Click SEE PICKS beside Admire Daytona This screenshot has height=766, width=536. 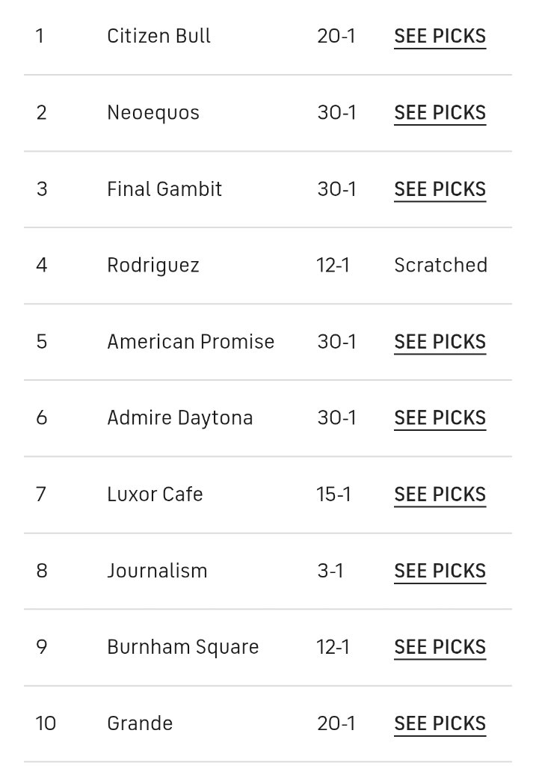[x=440, y=417]
